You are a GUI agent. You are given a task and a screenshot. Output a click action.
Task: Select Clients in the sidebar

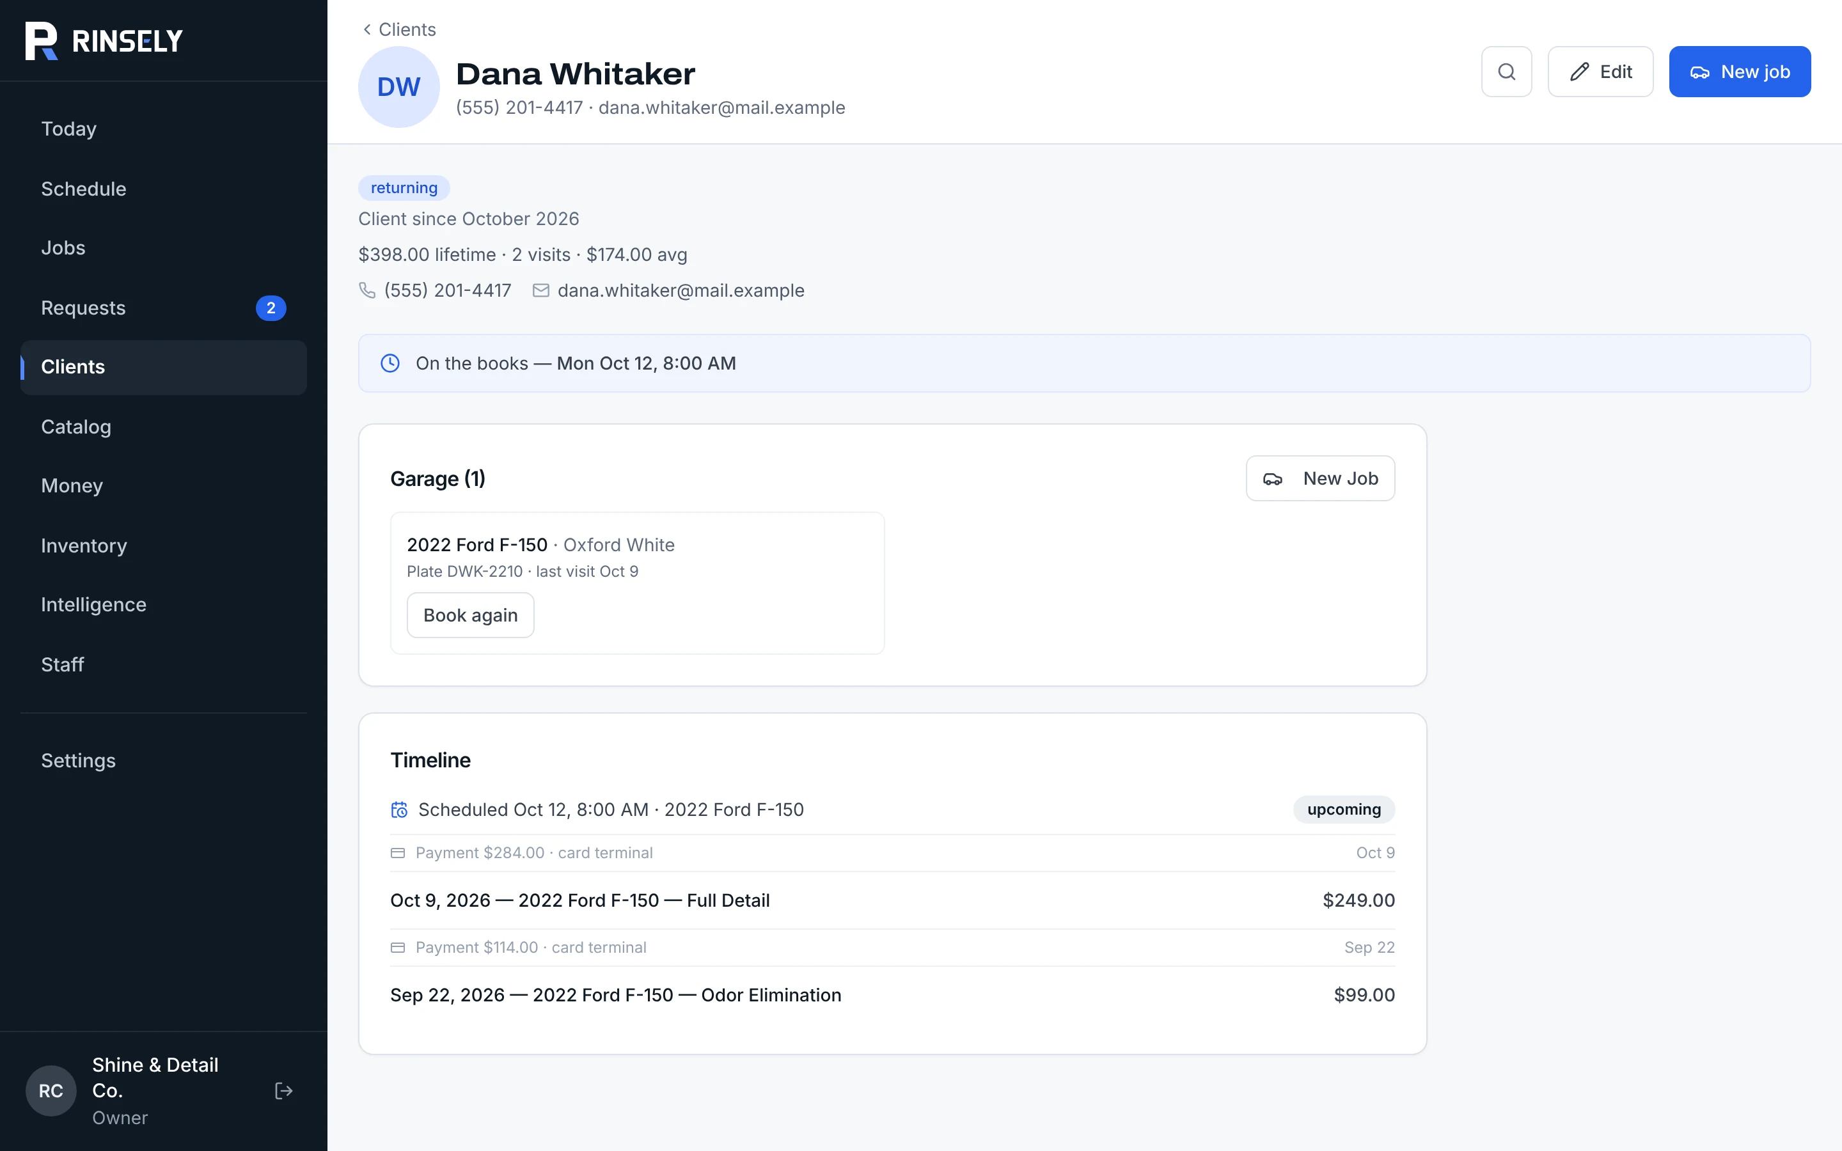pyautogui.click(x=164, y=367)
